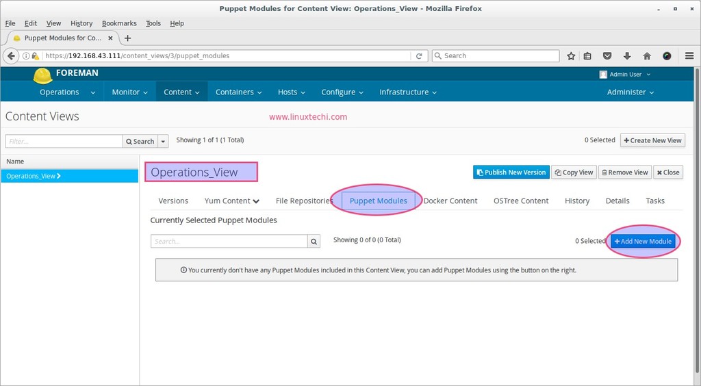Open the Tools menu
This screenshot has height=386, width=701.
[x=153, y=23]
